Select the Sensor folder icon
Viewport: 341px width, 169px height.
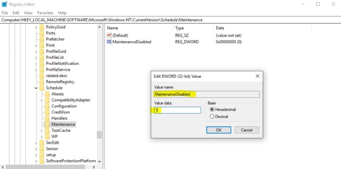tap(42, 149)
